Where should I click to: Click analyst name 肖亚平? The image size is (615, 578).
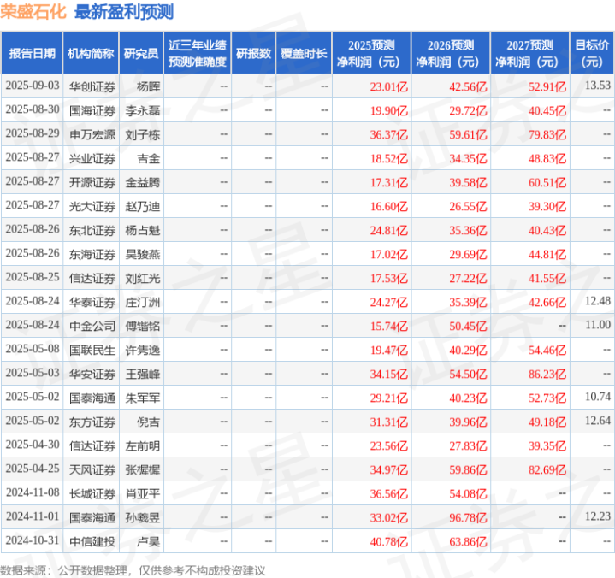143,493
